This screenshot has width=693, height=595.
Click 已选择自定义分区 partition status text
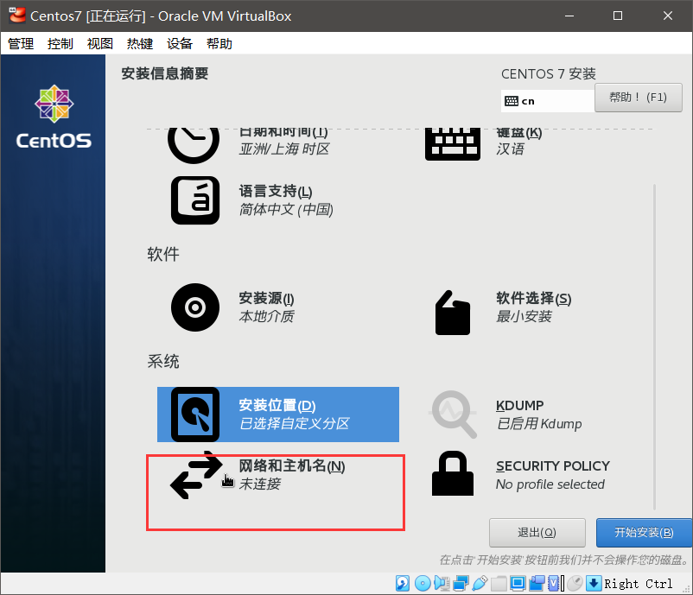coord(294,423)
